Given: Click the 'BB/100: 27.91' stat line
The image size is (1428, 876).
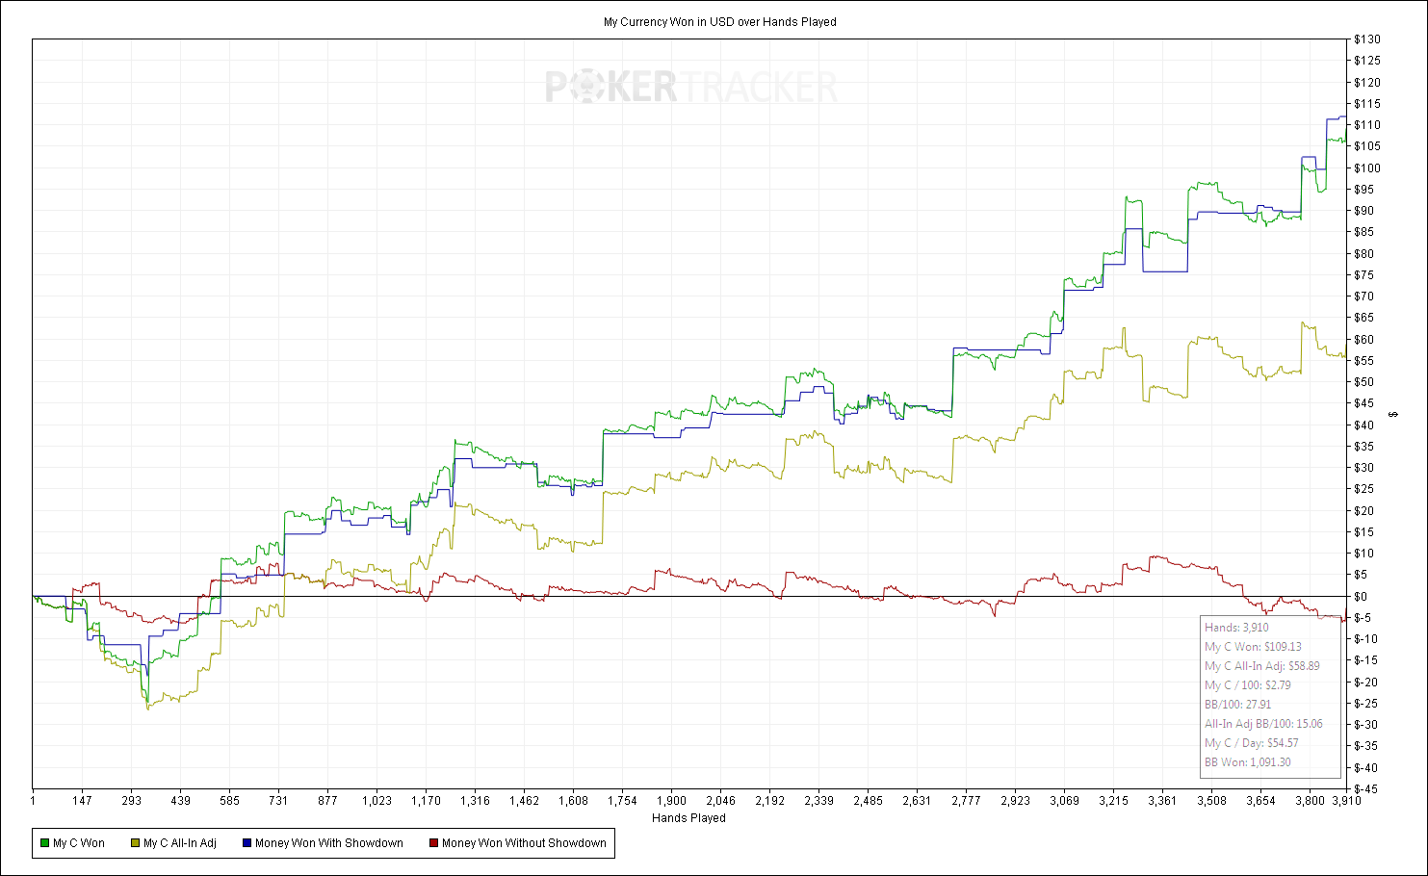Looking at the screenshot, I should tap(1237, 705).
